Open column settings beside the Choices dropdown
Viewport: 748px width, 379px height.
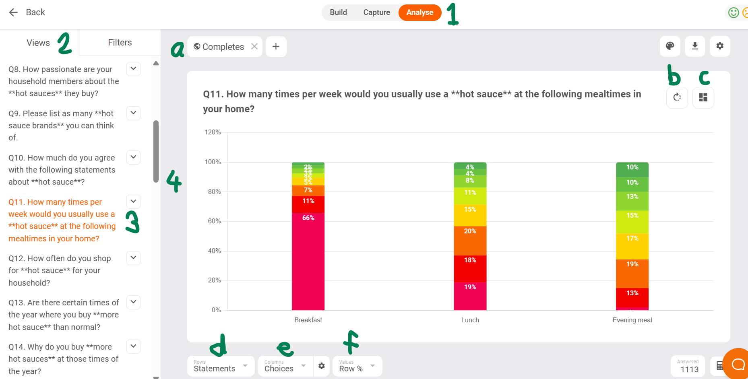[321, 366]
